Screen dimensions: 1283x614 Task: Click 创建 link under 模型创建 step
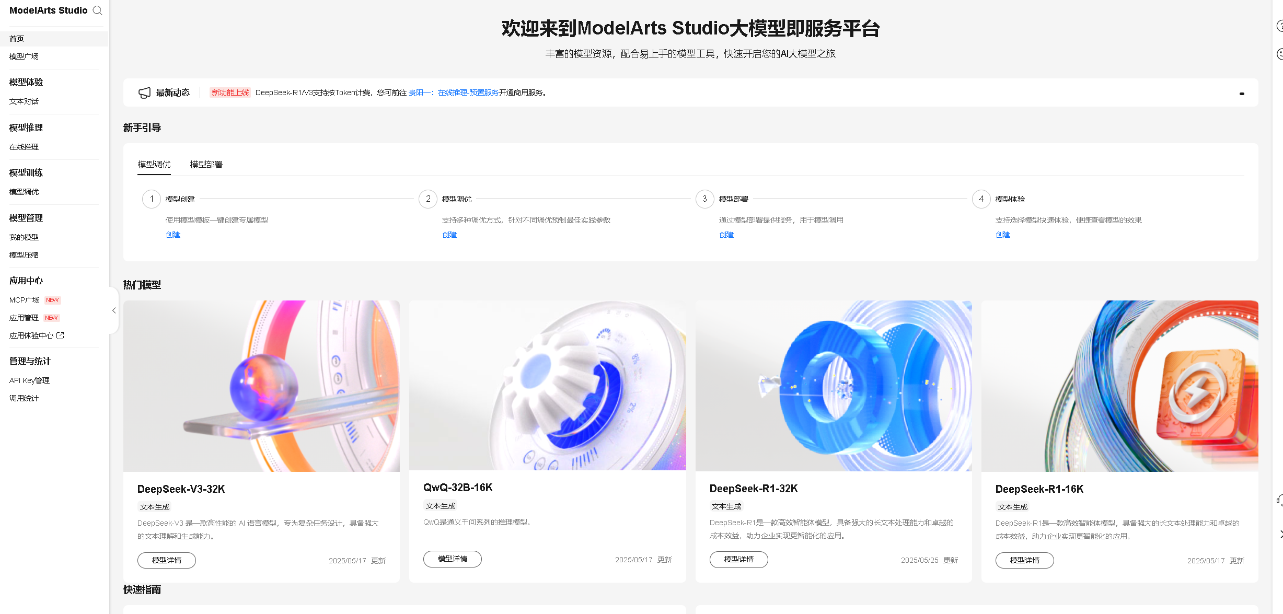point(173,235)
